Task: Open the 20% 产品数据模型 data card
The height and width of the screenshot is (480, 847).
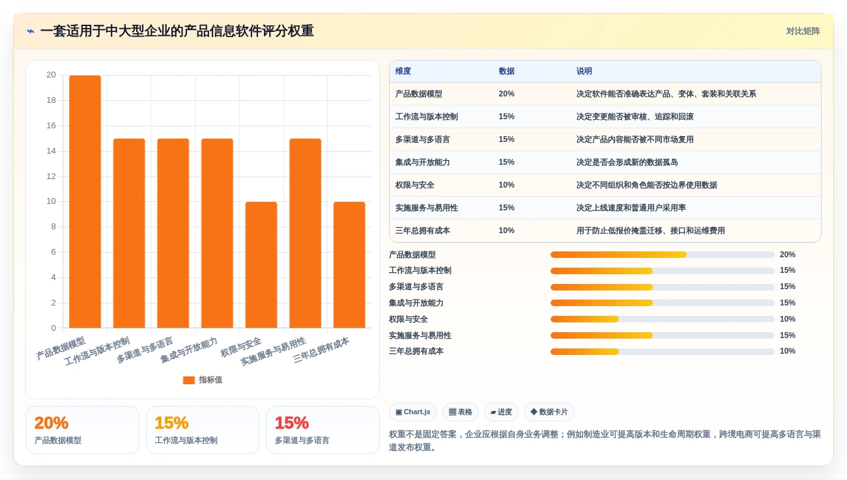Action: [82, 430]
